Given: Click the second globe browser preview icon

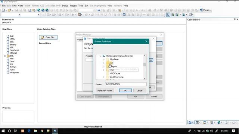Looking at the screenshot, I should (x=43, y=10).
